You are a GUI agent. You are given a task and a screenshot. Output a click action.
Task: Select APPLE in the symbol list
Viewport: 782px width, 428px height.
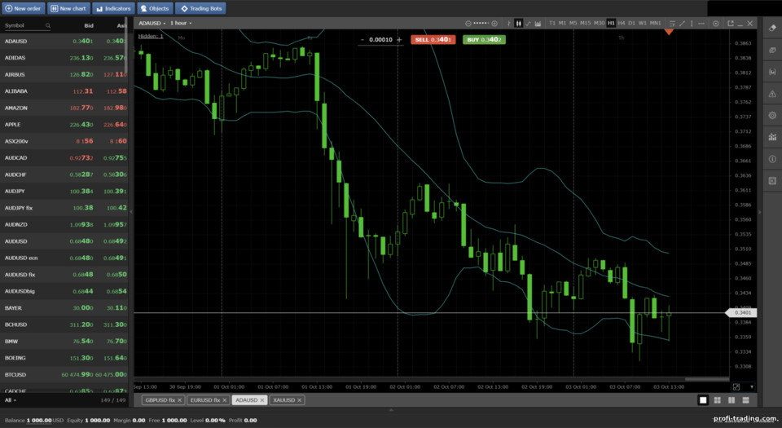click(x=64, y=124)
